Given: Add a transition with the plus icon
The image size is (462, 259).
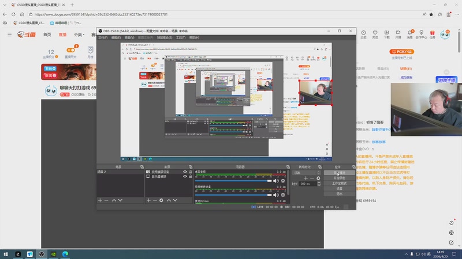Looking at the screenshot, I should [x=305, y=178].
